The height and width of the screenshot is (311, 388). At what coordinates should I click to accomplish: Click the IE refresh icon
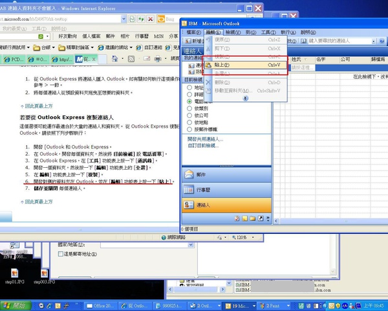click(x=141, y=19)
